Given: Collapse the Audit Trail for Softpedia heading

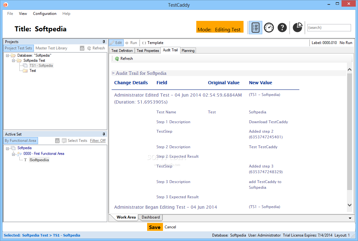Looking at the screenshot, I should pyautogui.click(x=113, y=73).
